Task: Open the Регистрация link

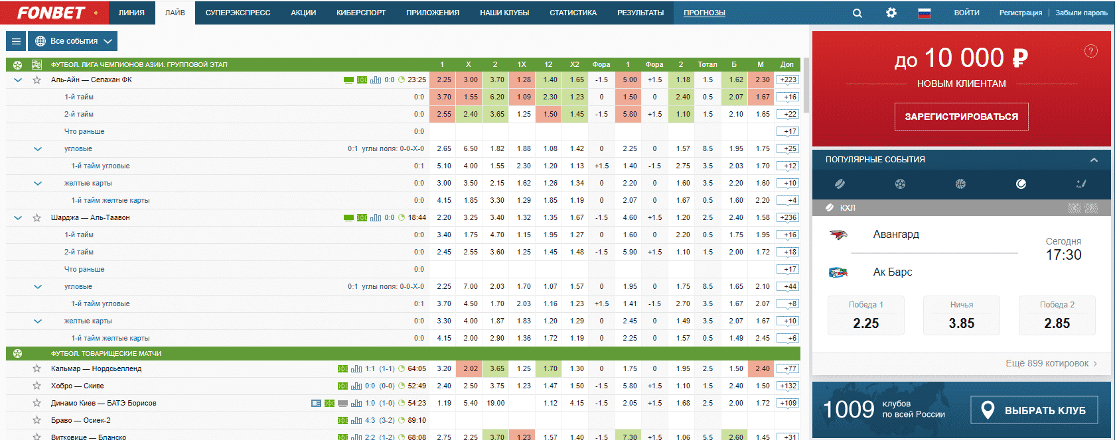Action: [1021, 13]
